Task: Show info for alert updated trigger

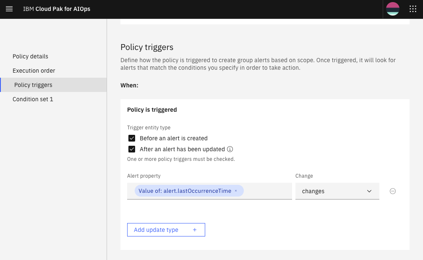Action: point(230,149)
